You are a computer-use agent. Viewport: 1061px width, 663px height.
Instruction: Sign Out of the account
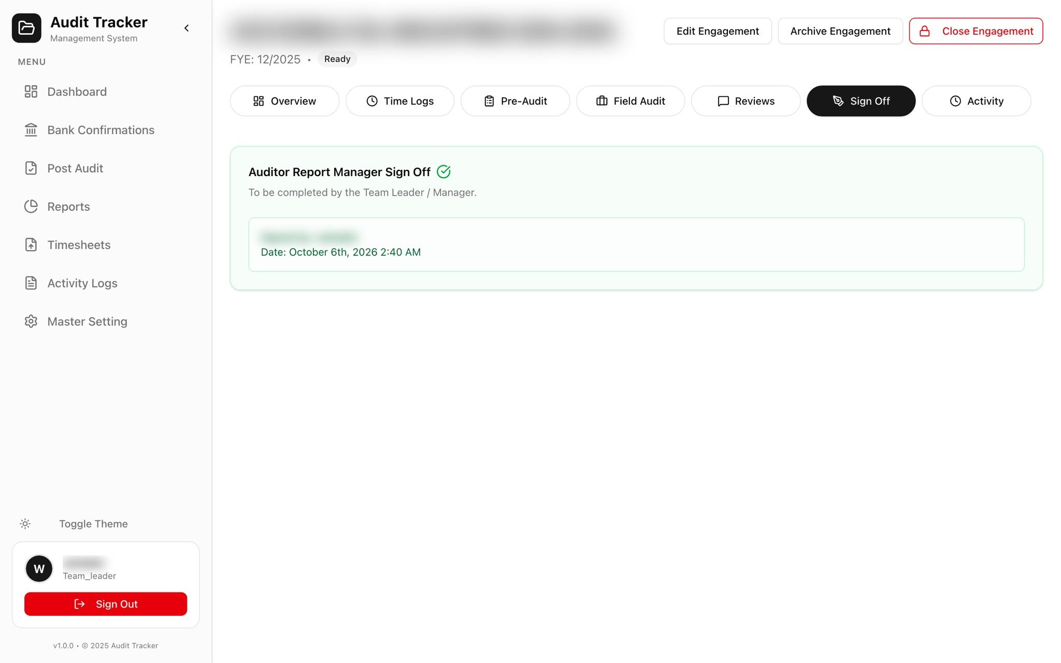(x=106, y=604)
